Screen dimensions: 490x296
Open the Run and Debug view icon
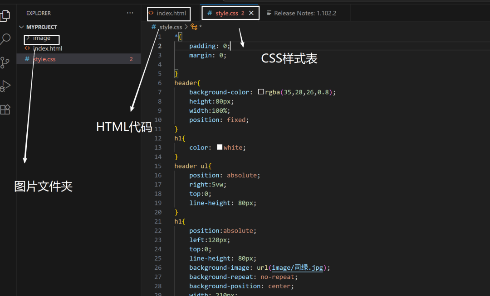[x=5, y=86]
